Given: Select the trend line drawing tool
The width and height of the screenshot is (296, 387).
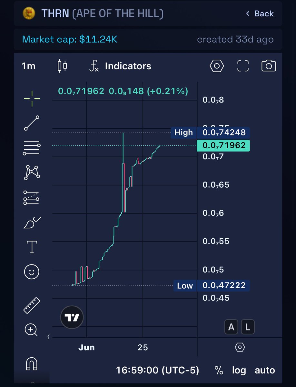Looking at the screenshot, I should point(32,123).
